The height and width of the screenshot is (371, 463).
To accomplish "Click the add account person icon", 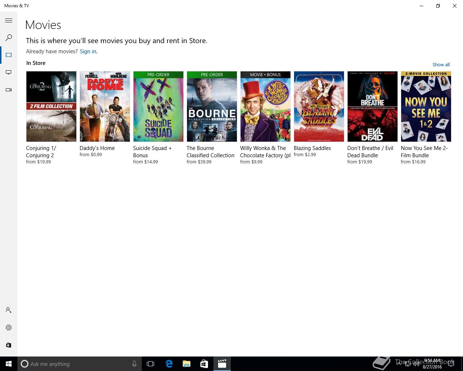I will (9, 310).
